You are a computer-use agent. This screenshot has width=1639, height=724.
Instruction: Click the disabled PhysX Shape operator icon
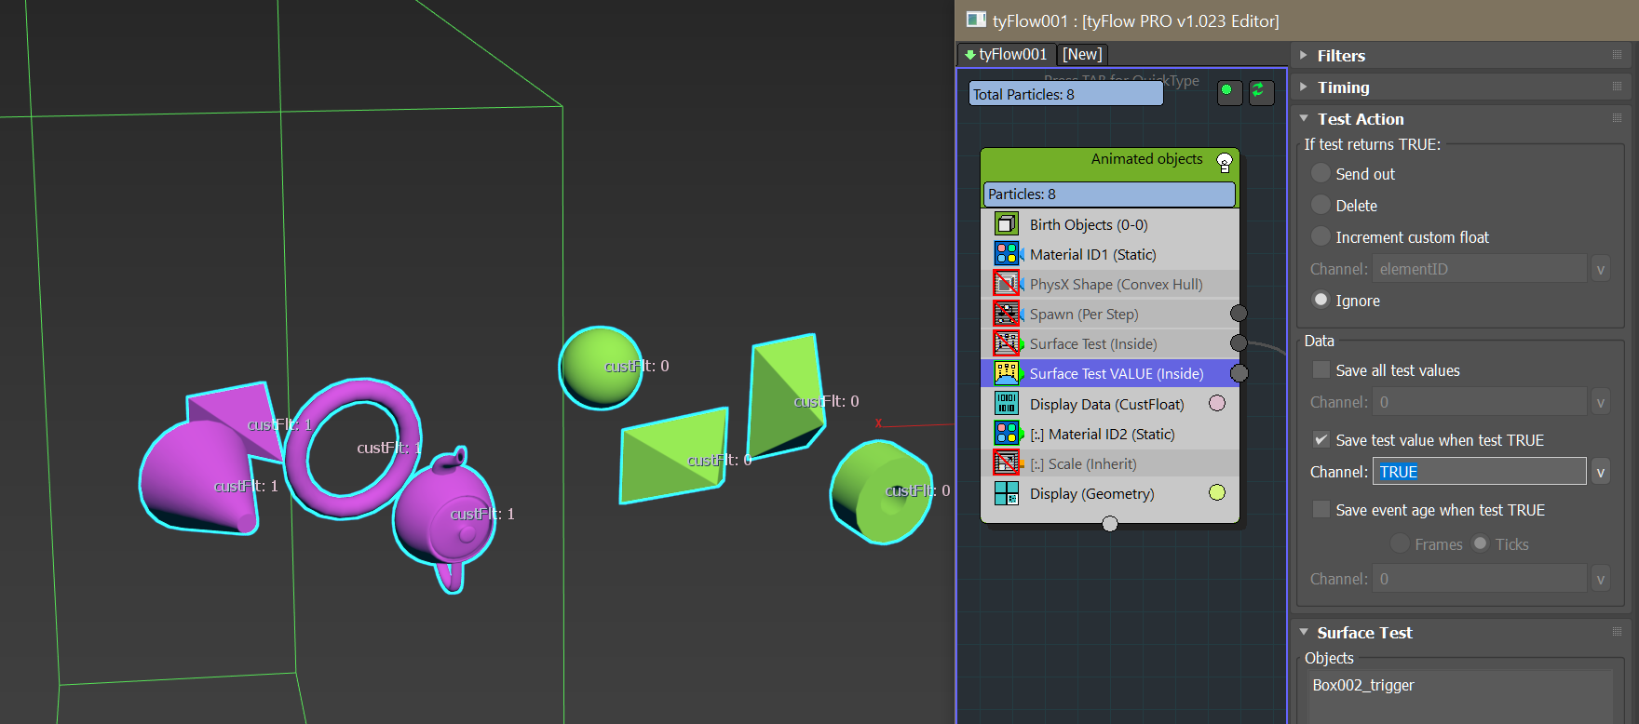pos(1006,284)
